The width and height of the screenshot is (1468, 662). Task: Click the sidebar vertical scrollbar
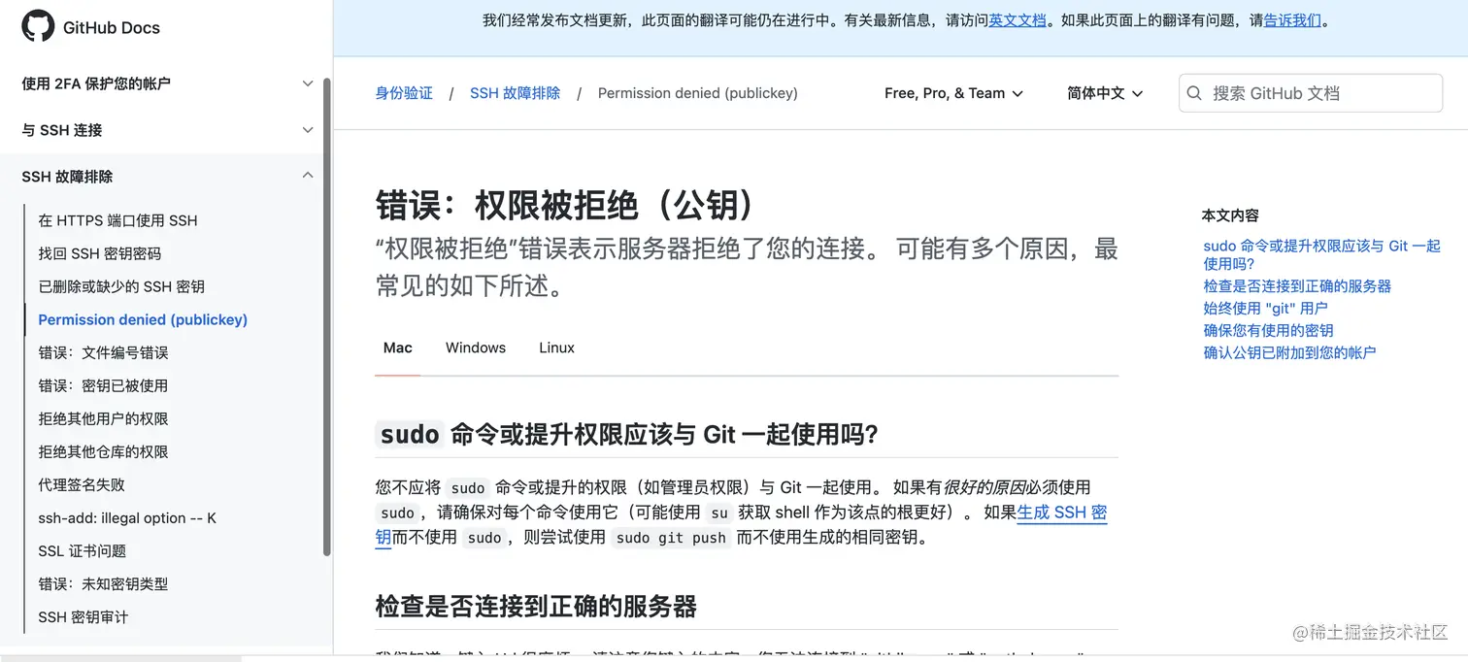point(327,316)
